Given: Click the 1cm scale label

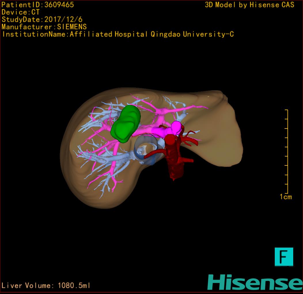Looking at the screenshot, I should [285, 197].
